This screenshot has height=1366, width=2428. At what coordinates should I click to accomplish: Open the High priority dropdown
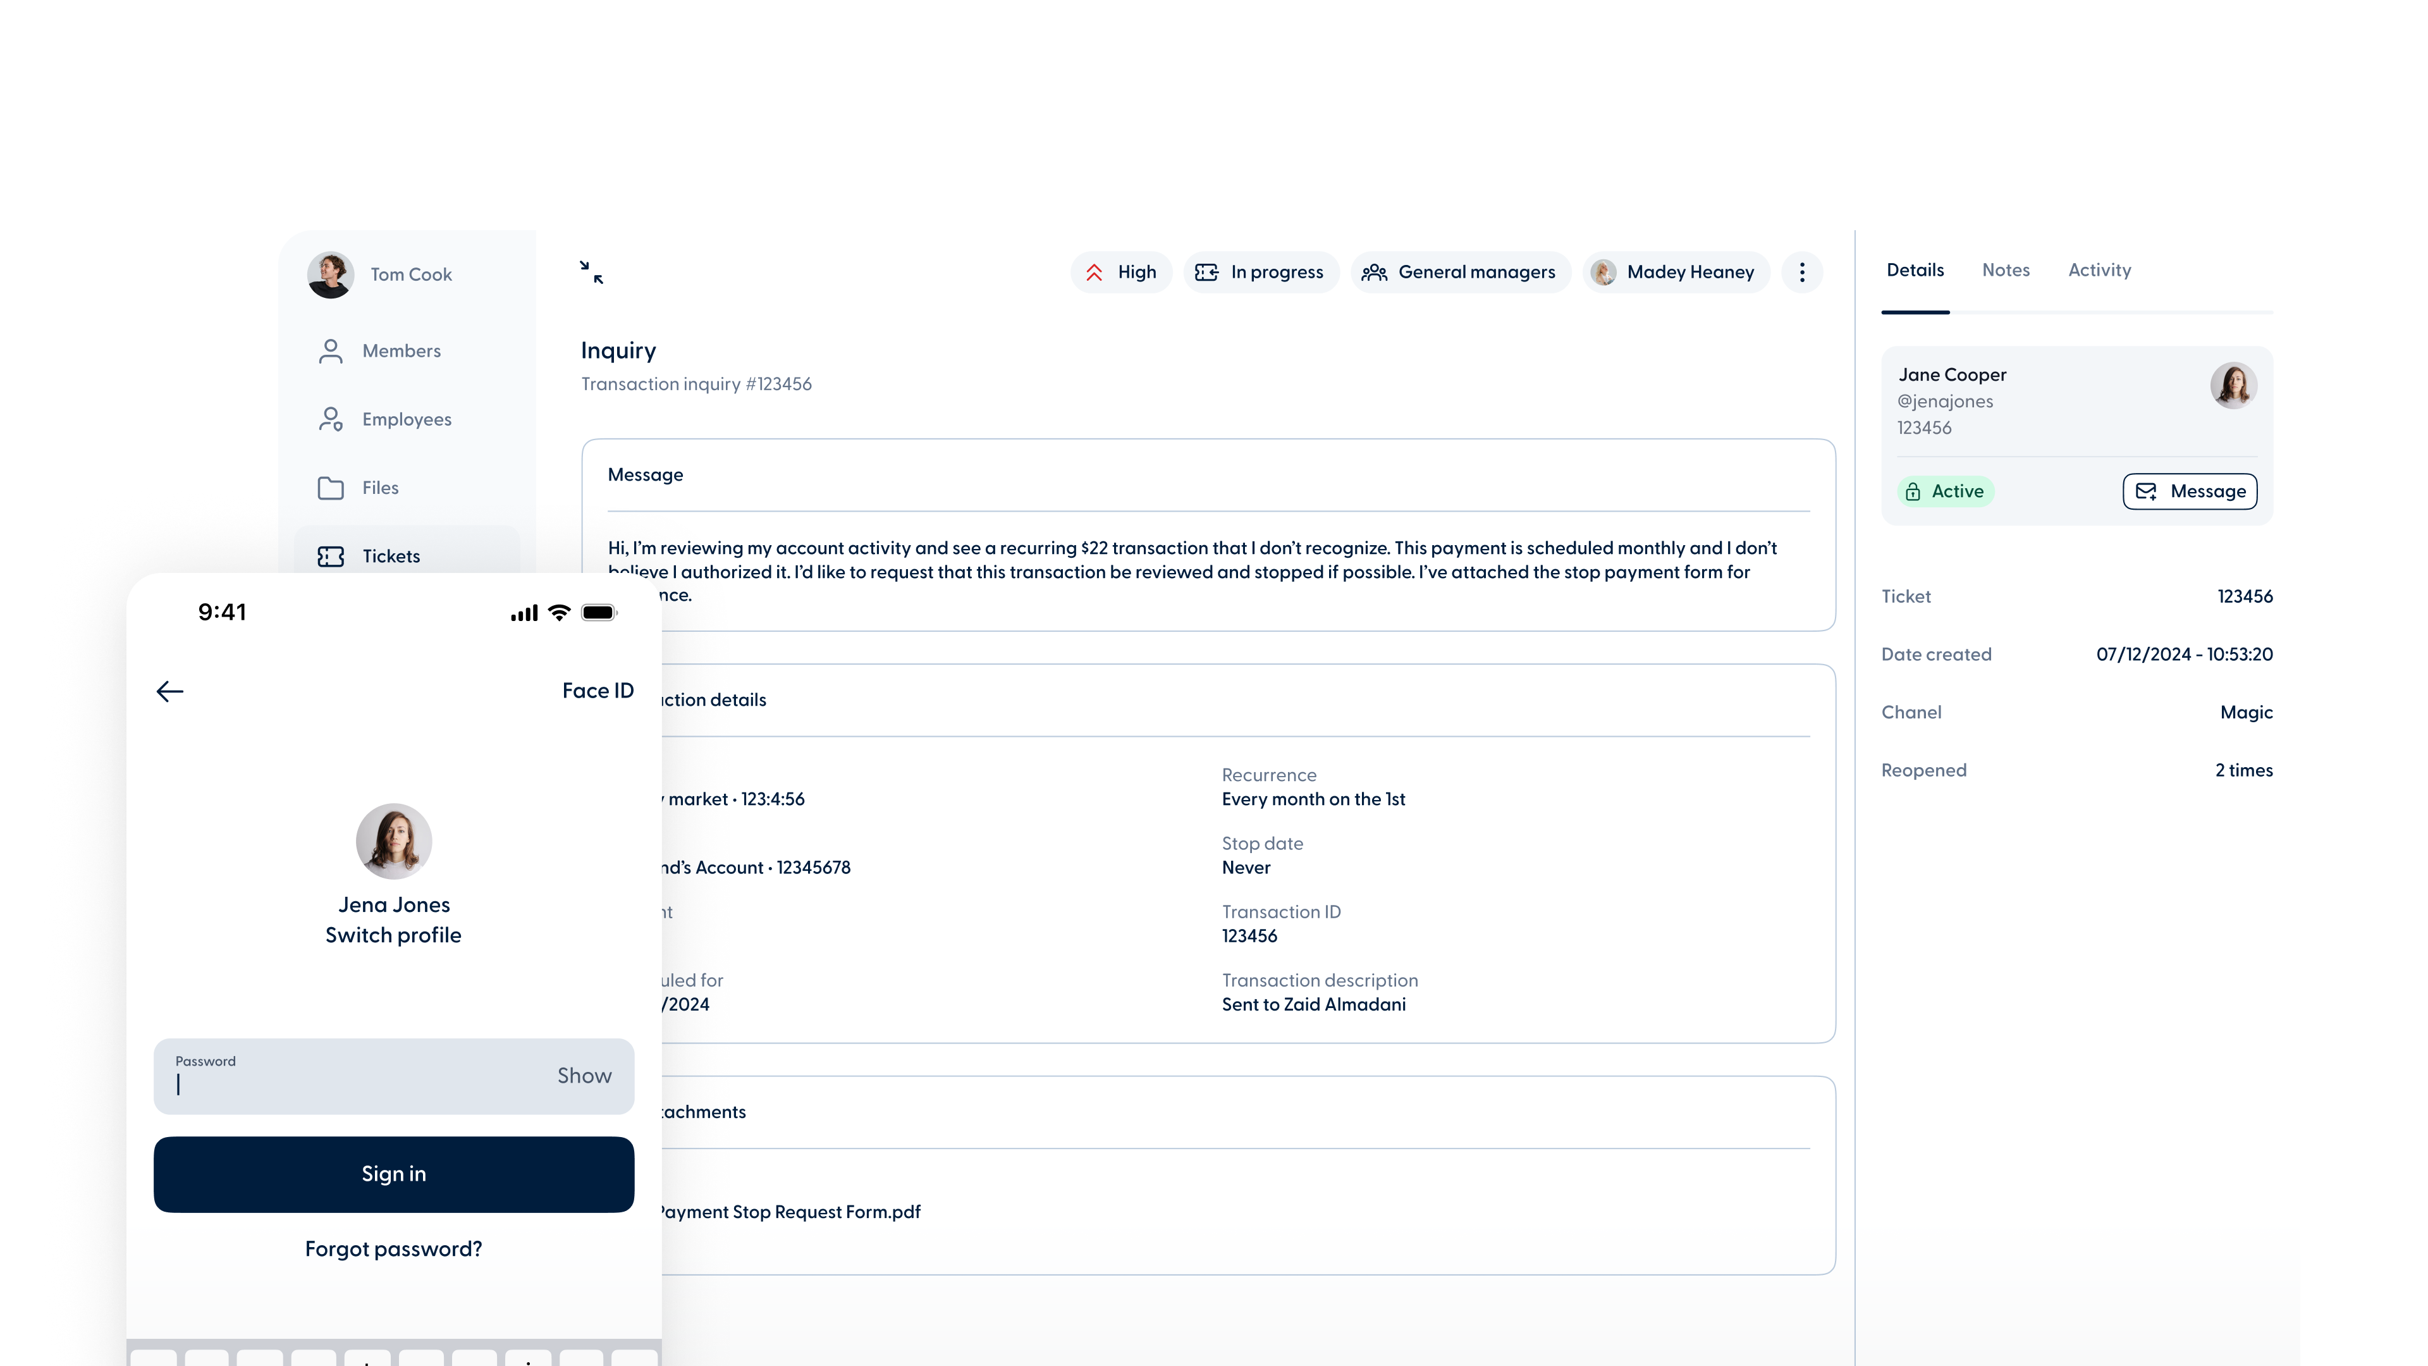[x=1120, y=273]
